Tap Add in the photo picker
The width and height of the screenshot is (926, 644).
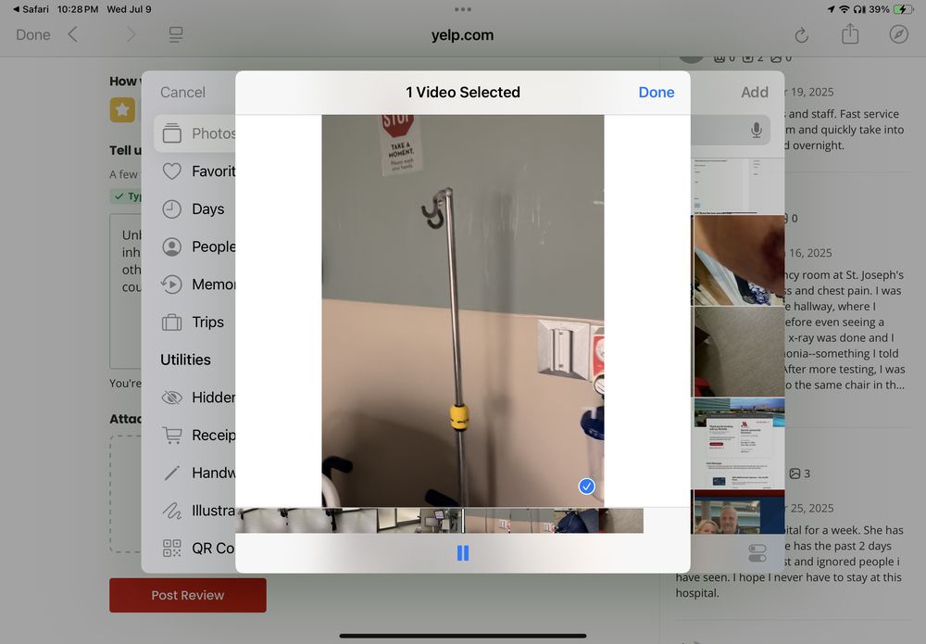[x=754, y=92]
